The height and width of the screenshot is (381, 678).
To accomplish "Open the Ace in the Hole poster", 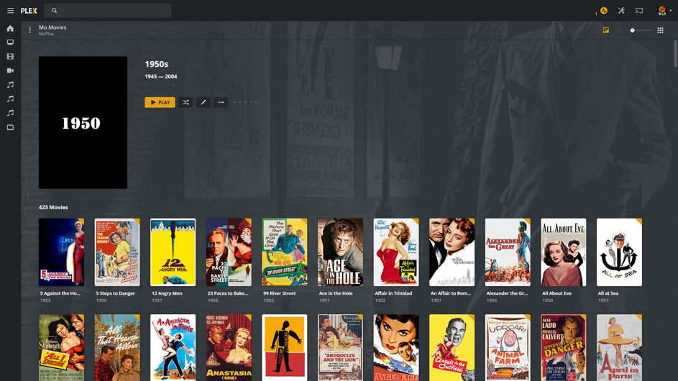I will [x=340, y=252].
